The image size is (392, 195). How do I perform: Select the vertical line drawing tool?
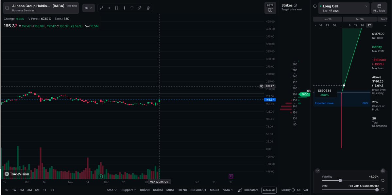124,8
